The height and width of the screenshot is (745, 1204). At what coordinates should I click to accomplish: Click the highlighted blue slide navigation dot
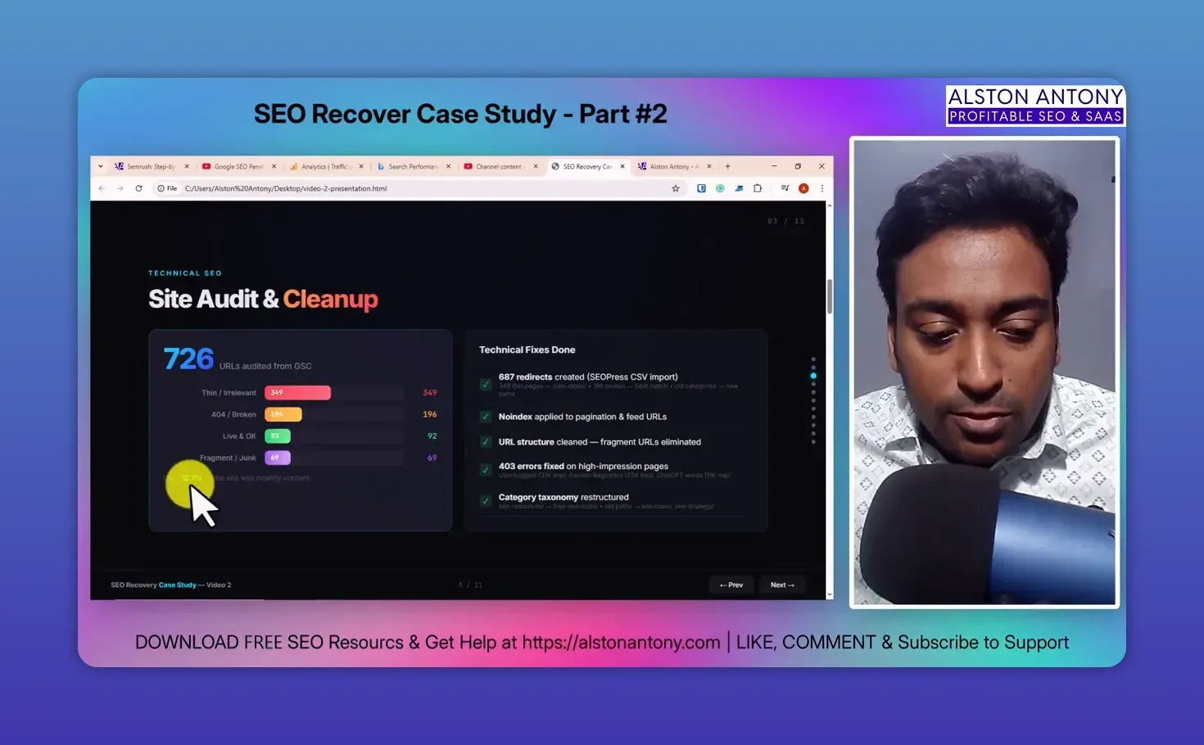point(813,376)
